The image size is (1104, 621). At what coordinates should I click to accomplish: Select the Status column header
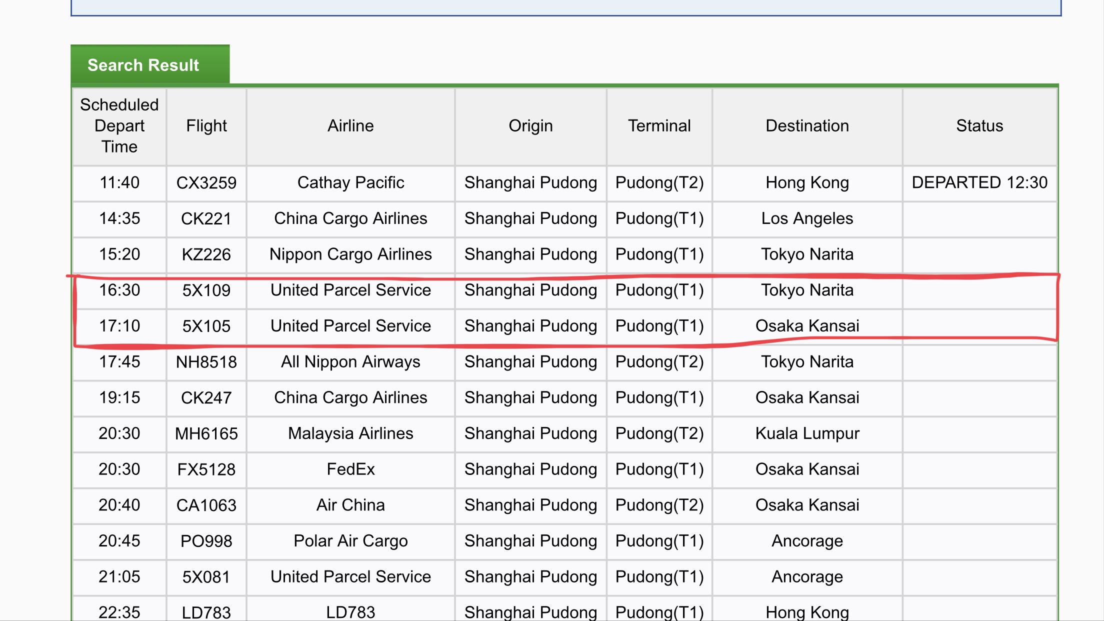point(979,126)
